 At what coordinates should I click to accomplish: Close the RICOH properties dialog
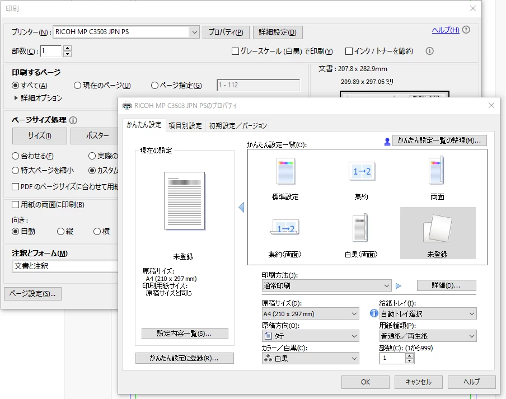[491, 105]
